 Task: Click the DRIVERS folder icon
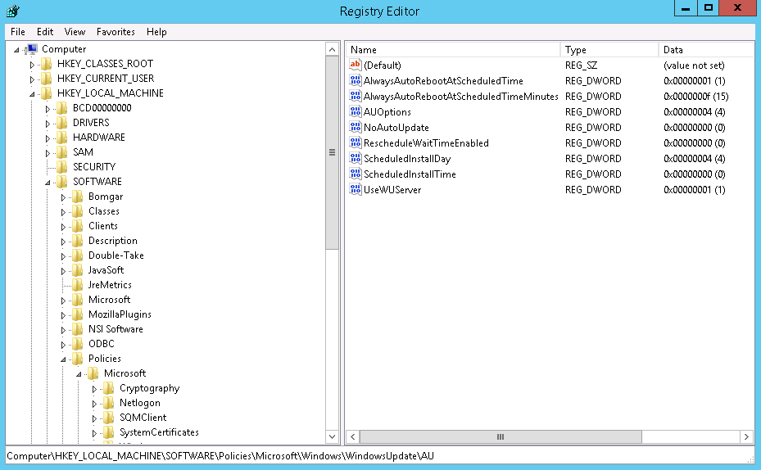coord(62,123)
